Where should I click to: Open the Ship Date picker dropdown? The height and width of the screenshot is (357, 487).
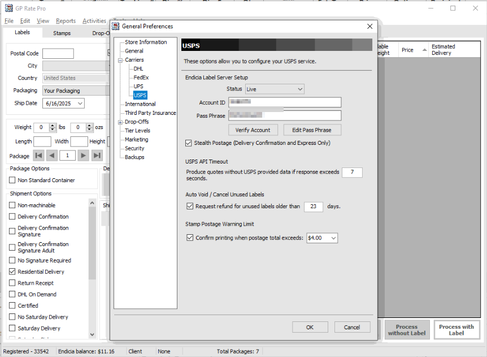point(80,104)
